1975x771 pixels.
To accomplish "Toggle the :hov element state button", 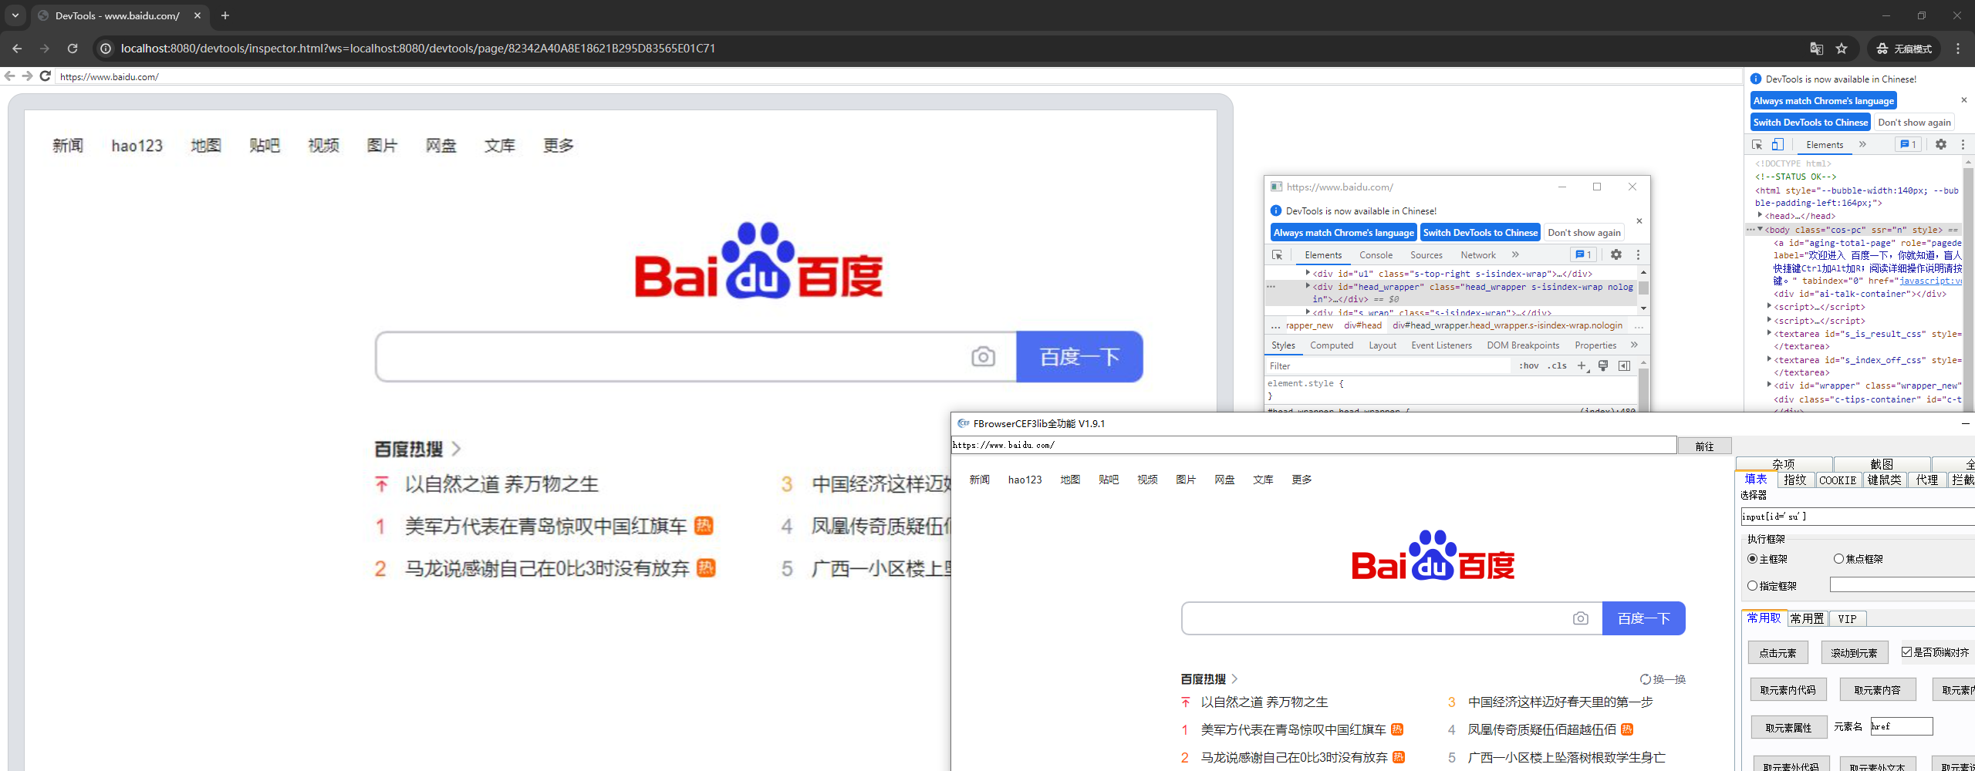I will coord(1528,365).
